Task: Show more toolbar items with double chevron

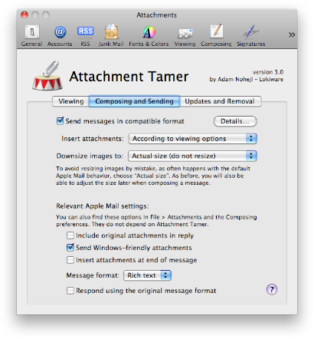Action: click(x=292, y=35)
